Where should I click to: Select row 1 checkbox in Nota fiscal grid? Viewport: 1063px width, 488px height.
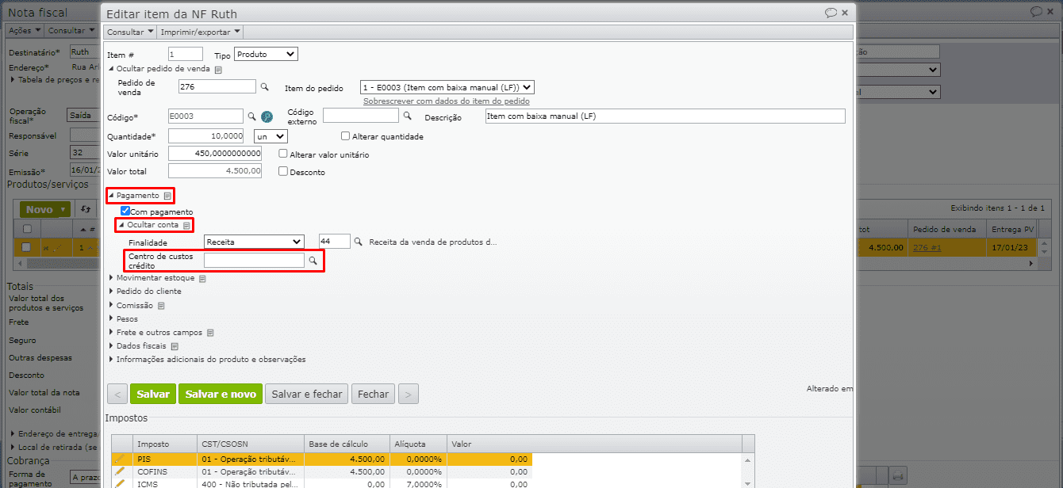(x=26, y=247)
